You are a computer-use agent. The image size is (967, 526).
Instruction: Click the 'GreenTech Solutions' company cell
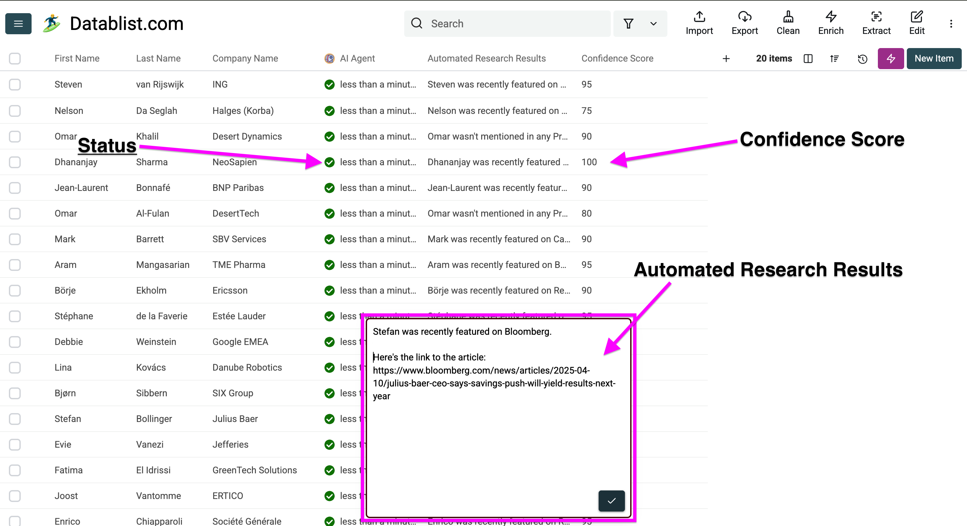point(255,470)
